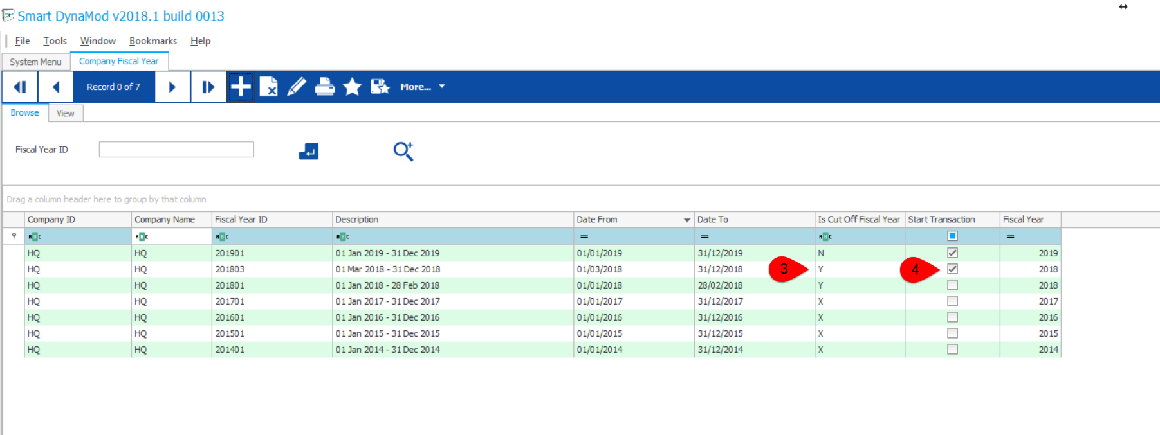Check Start Transaction for 201801
The height and width of the screenshot is (435, 1160).
tap(952, 285)
